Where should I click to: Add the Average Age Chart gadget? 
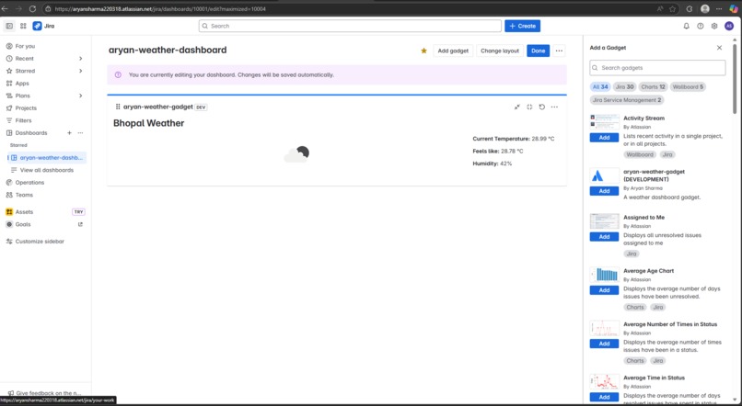[604, 290]
